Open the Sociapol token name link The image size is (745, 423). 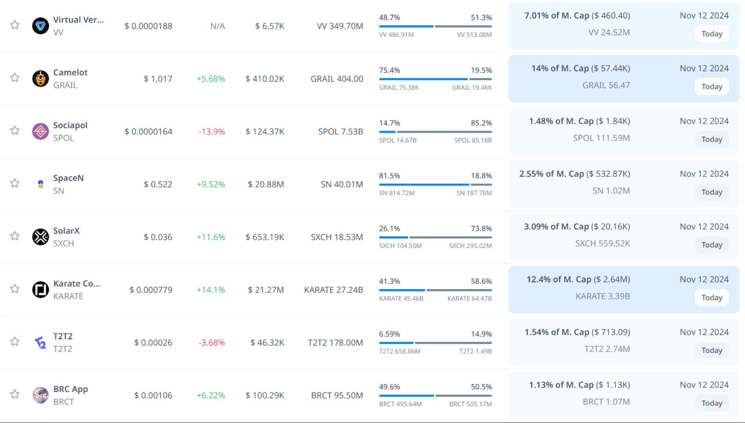(70, 125)
